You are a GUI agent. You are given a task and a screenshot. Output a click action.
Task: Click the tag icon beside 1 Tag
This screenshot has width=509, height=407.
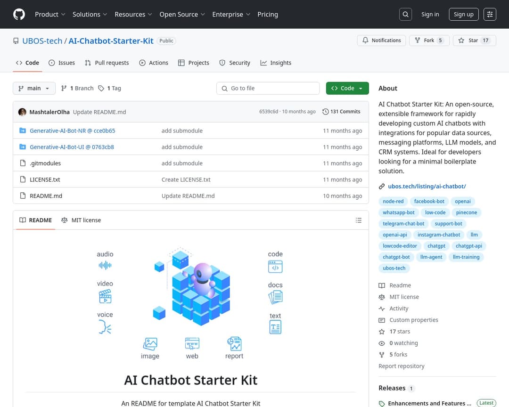(x=101, y=88)
